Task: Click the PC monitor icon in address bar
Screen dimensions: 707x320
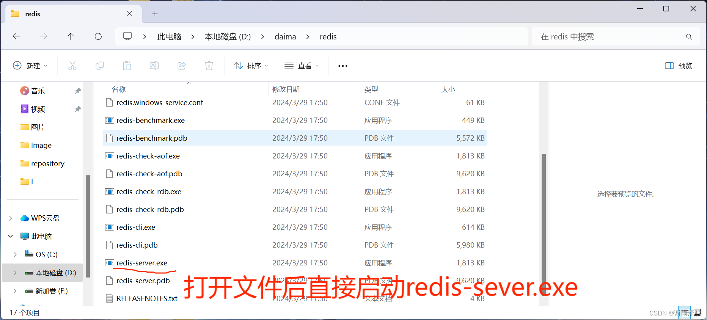Action: [127, 36]
